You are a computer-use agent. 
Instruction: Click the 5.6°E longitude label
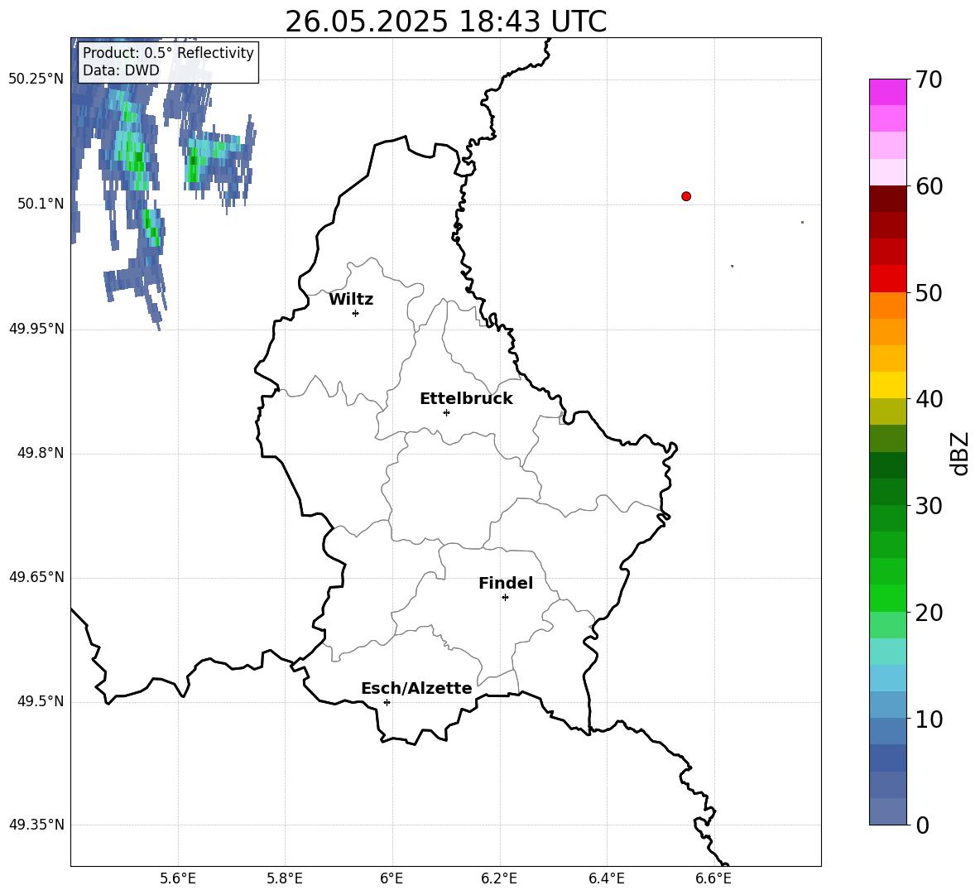tap(178, 878)
